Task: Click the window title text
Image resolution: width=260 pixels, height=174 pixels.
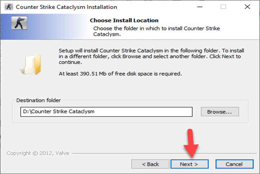Action: click(x=66, y=7)
